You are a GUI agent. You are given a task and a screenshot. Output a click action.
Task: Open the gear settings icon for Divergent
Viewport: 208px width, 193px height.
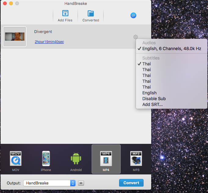point(135,37)
